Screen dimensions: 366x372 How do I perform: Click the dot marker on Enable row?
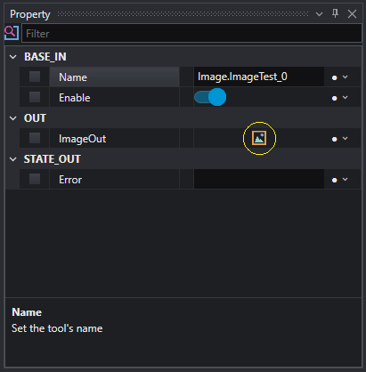335,98
